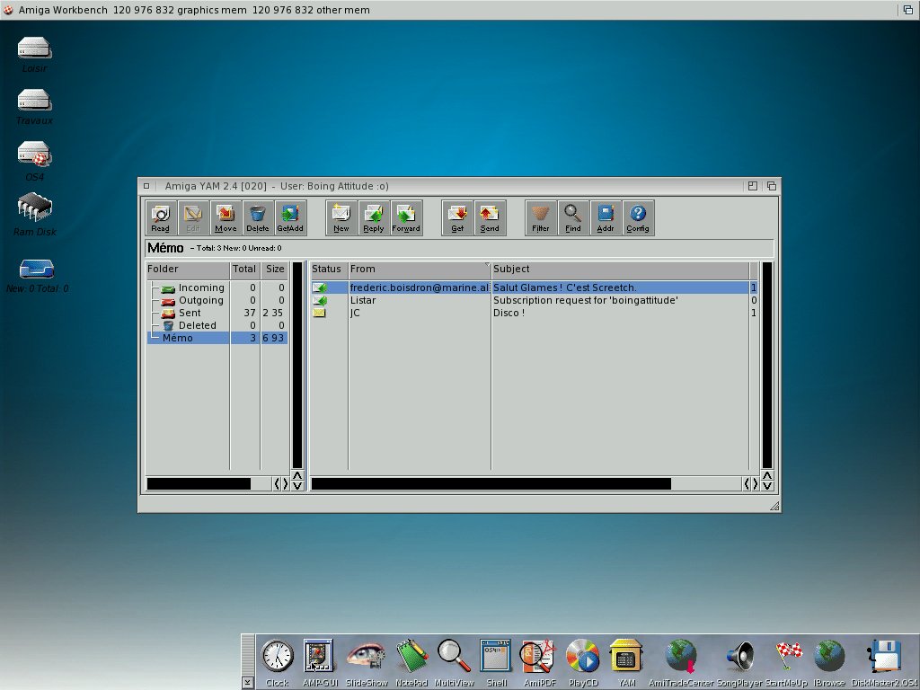Image resolution: width=920 pixels, height=690 pixels.
Task: Select the Outgoing folder
Action: coord(217,300)
